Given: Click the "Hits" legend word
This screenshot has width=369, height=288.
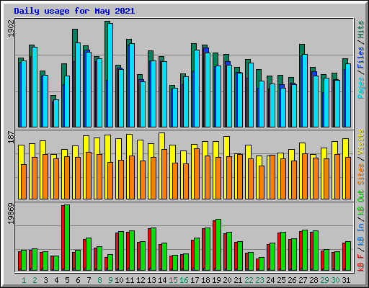Looking at the screenshot, I should tap(361, 30).
